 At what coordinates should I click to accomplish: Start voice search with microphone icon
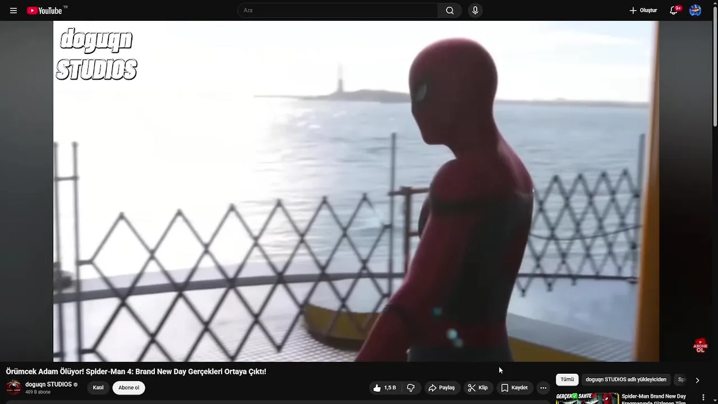(x=475, y=11)
